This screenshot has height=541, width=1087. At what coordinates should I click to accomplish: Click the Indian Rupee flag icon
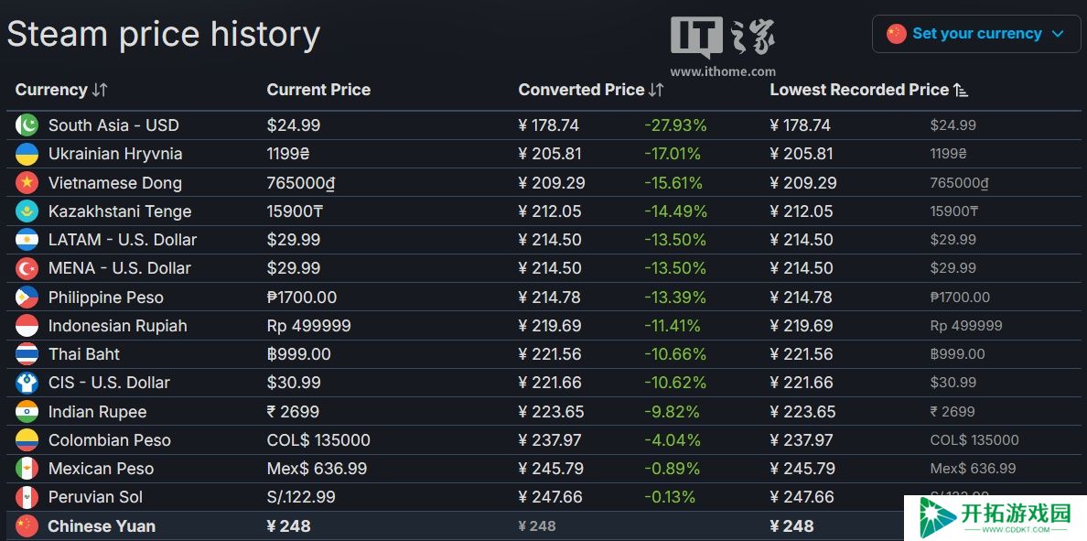click(27, 412)
